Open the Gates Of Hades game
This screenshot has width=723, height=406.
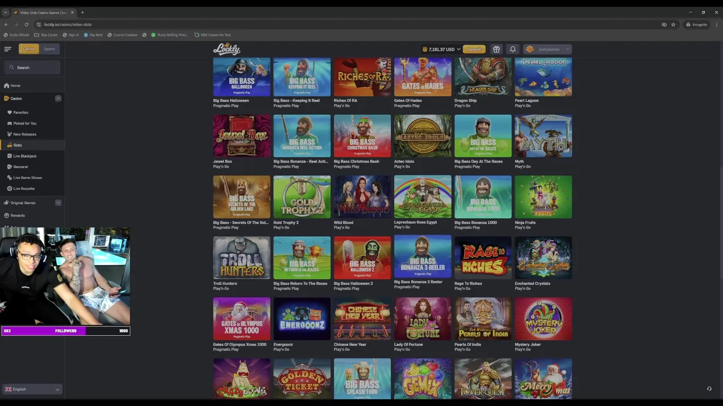click(x=423, y=77)
